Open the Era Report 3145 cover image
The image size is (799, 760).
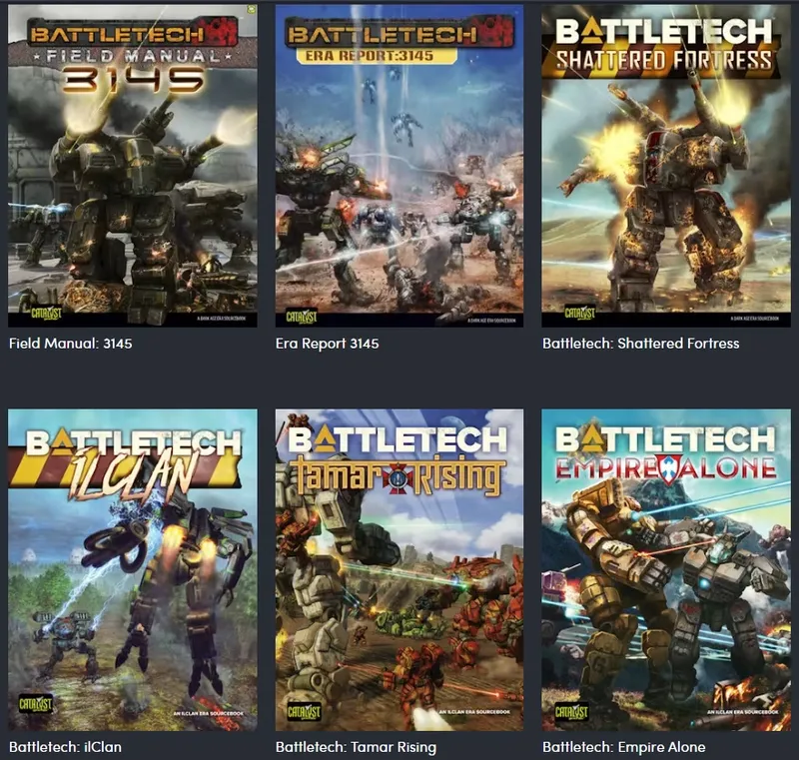coord(399,166)
